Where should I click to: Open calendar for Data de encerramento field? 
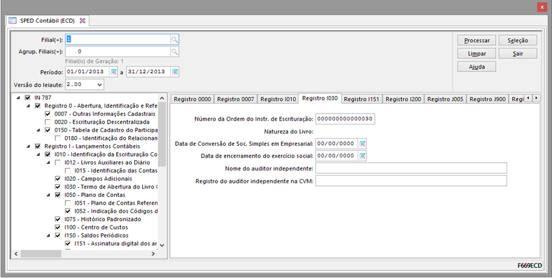coord(362,156)
